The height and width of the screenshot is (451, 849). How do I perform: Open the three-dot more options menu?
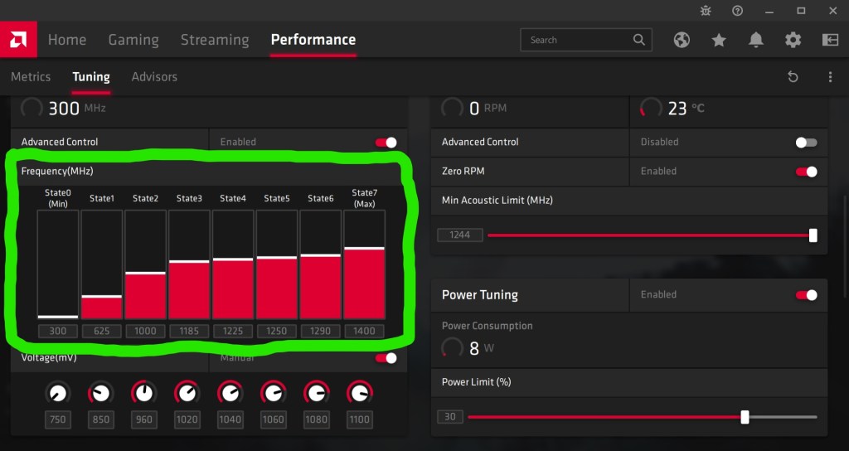coord(830,77)
